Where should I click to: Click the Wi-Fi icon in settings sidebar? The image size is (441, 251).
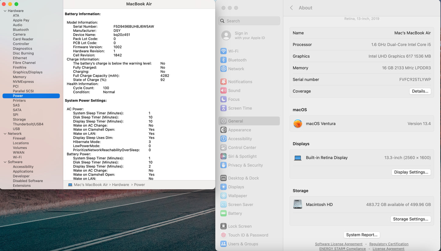pyautogui.click(x=223, y=51)
